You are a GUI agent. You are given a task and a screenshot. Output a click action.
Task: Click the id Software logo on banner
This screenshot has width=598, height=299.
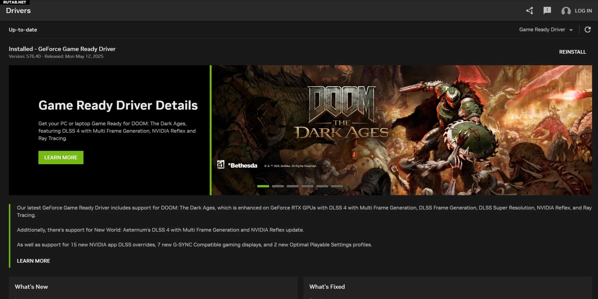pos(221,164)
